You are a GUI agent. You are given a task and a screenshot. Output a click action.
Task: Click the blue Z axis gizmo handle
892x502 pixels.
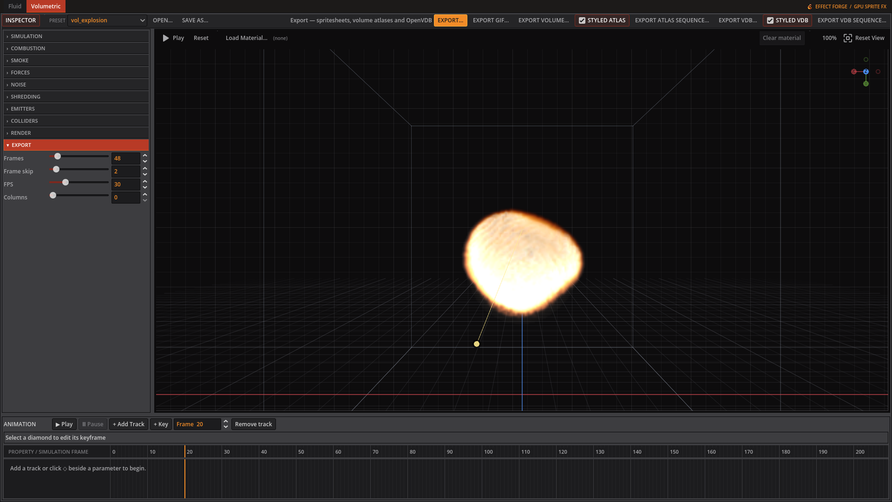(866, 72)
